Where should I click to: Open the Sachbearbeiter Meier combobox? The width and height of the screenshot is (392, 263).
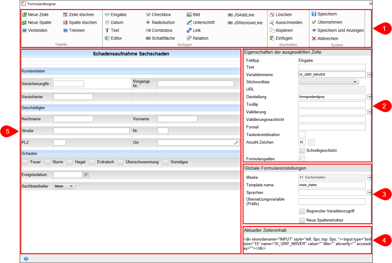pyautogui.click(x=64, y=186)
